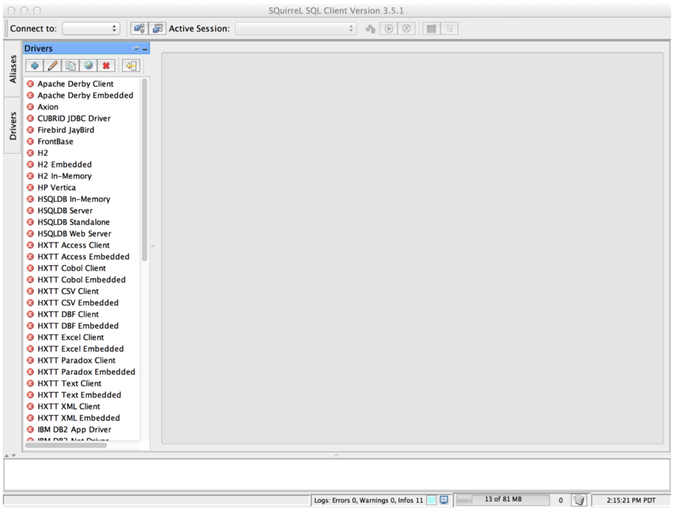Switch to the Aliases side tab
This screenshot has width=675, height=509.
13,69
